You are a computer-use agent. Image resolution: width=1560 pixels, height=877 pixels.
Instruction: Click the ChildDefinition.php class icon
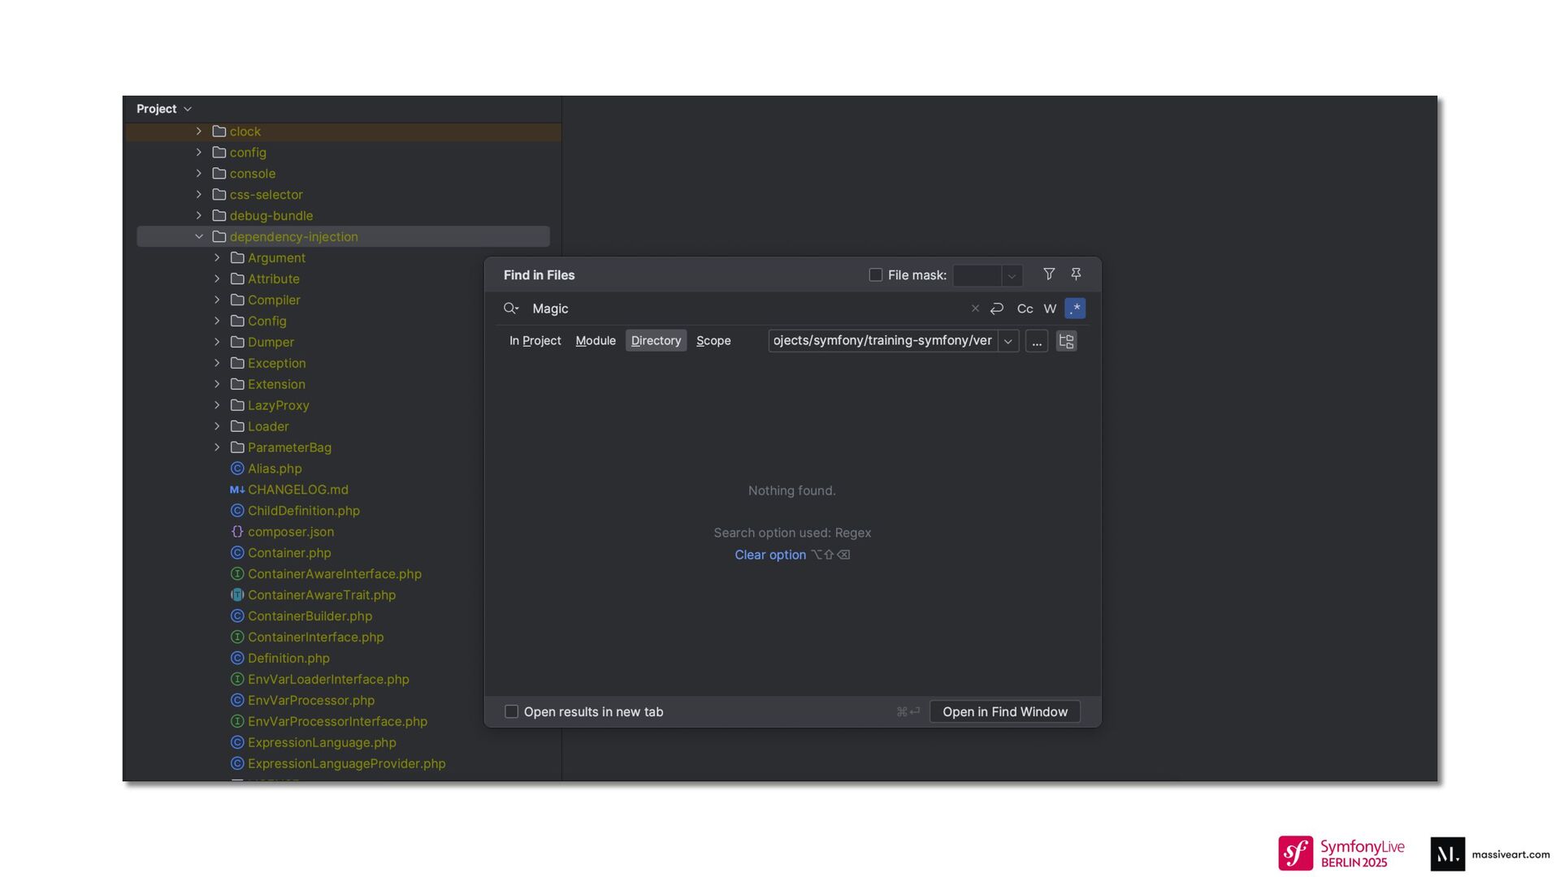[237, 511]
